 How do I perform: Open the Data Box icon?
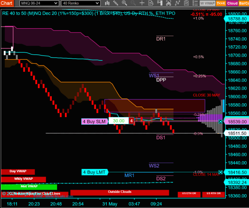[x=151, y=3]
